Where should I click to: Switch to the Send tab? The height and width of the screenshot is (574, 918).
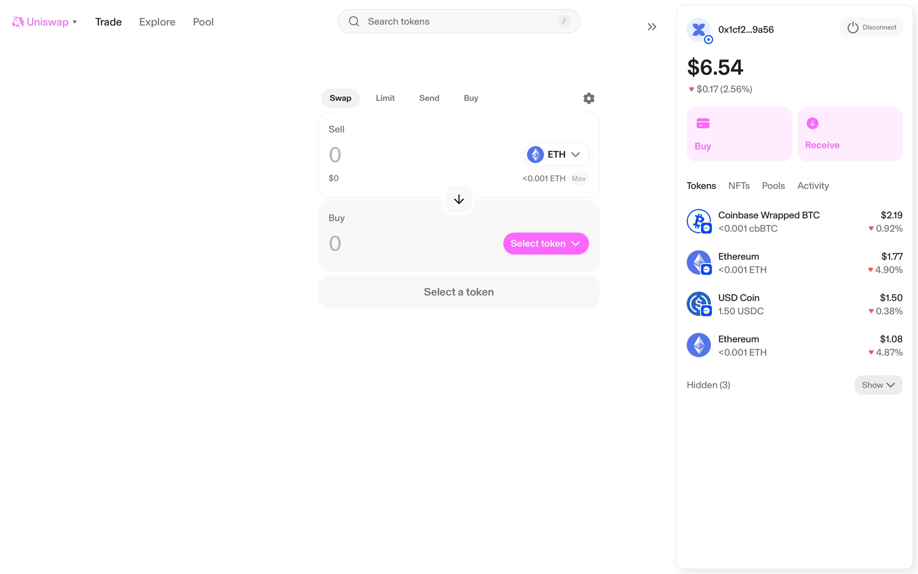tap(429, 98)
